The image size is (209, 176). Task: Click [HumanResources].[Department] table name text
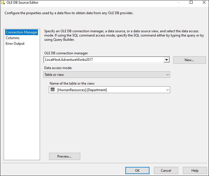tap(82, 90)
